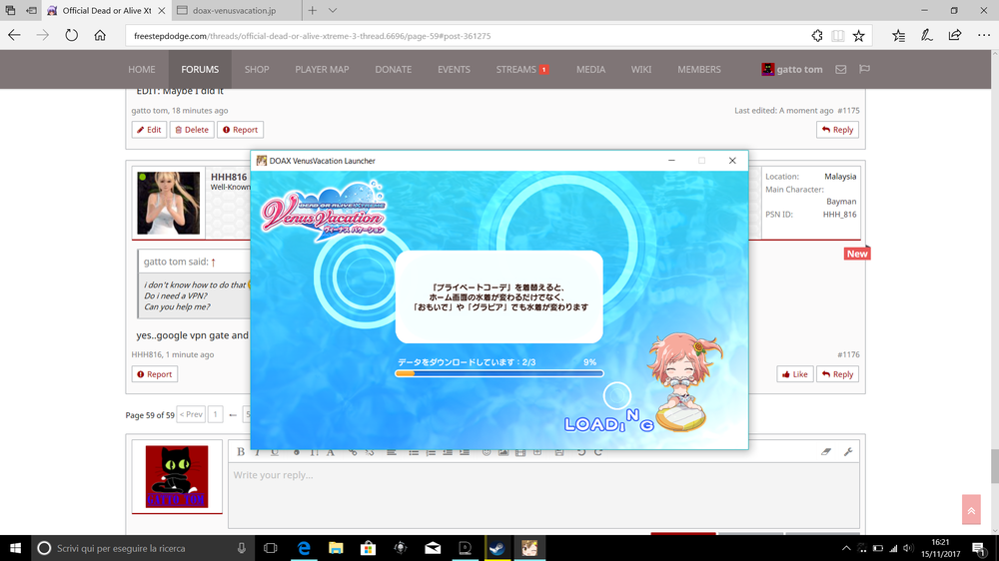Go to previous page with Prev
999x561 pixels.
pyautogui.click(x=191, y=414)
